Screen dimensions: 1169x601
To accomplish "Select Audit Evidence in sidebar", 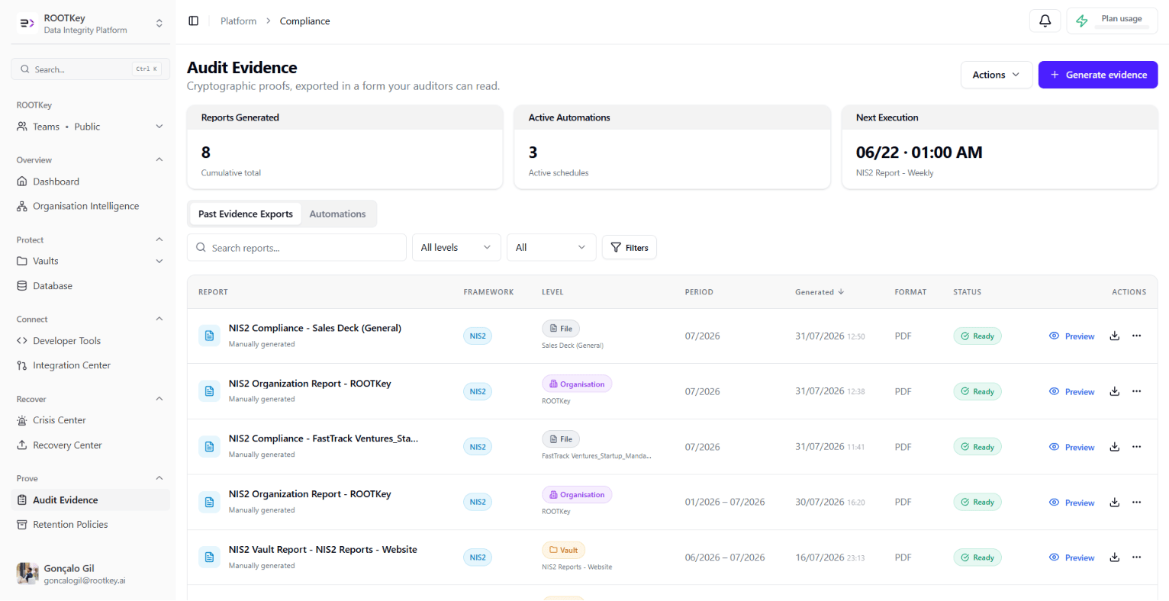I will (90, 500).
